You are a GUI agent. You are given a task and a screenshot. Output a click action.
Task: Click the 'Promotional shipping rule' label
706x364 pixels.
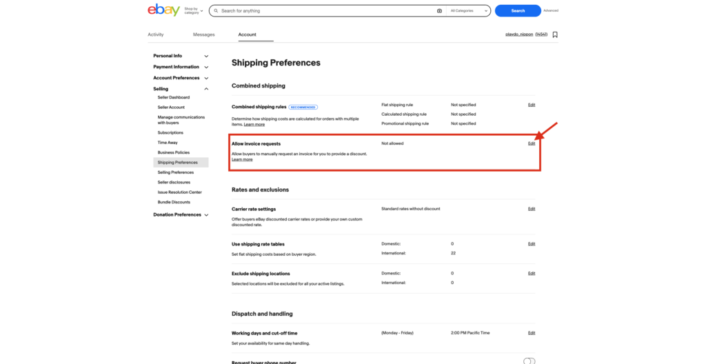click(405, 123)
